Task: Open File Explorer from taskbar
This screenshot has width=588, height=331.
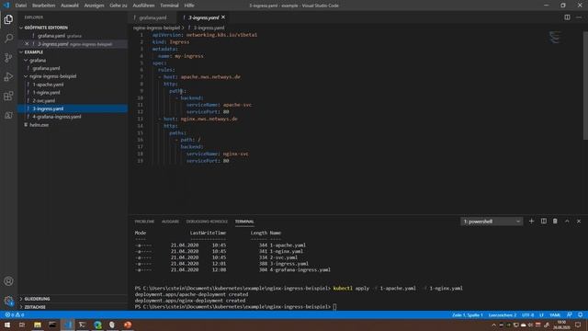Action: click(38, 325)
